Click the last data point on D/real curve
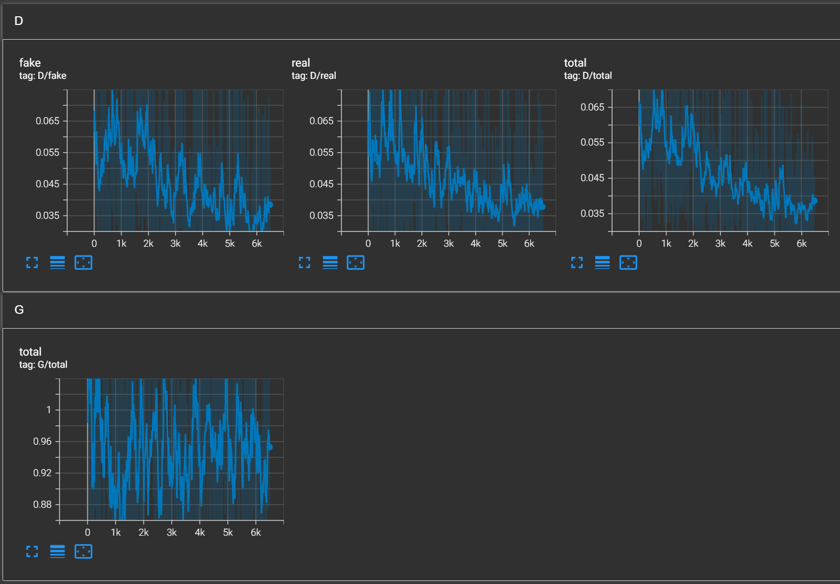 (542, 207)
